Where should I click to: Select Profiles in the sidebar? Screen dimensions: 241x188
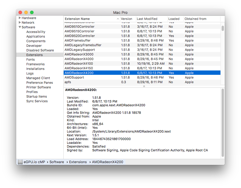click(x=32, y=92)
